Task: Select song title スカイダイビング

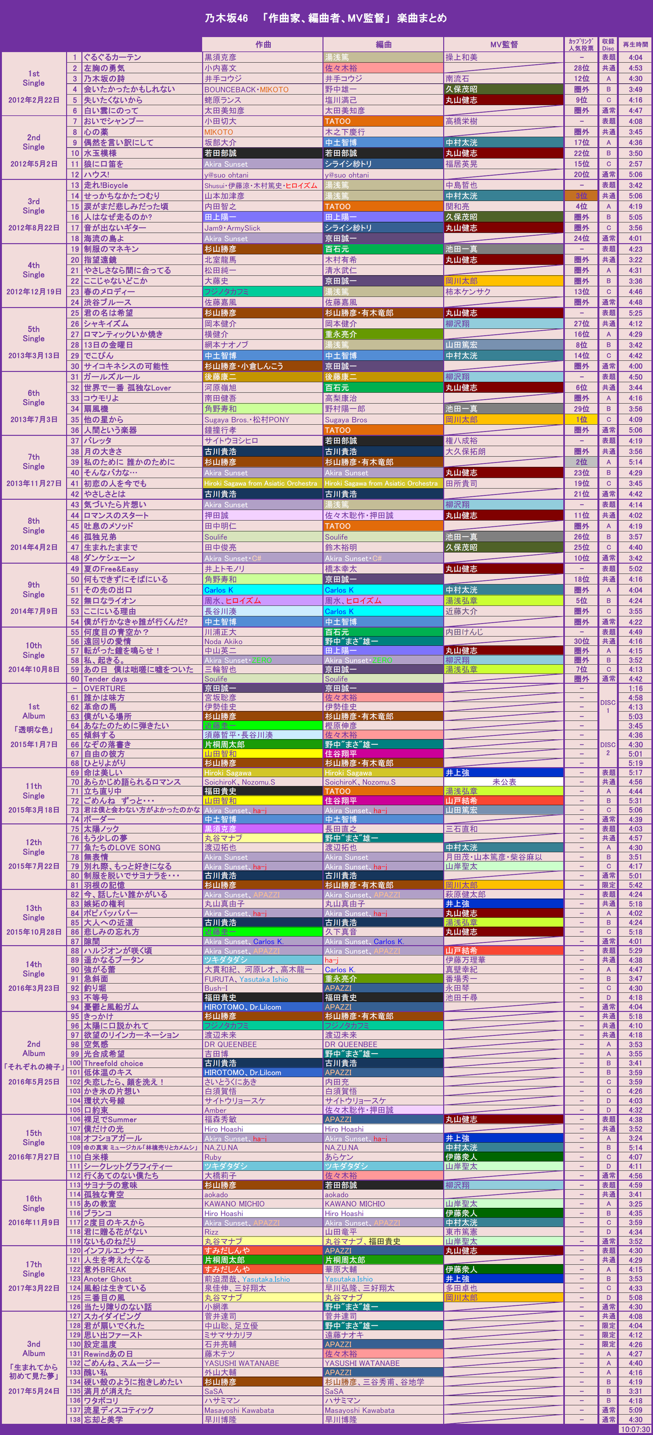Action: coord(112,1316)
